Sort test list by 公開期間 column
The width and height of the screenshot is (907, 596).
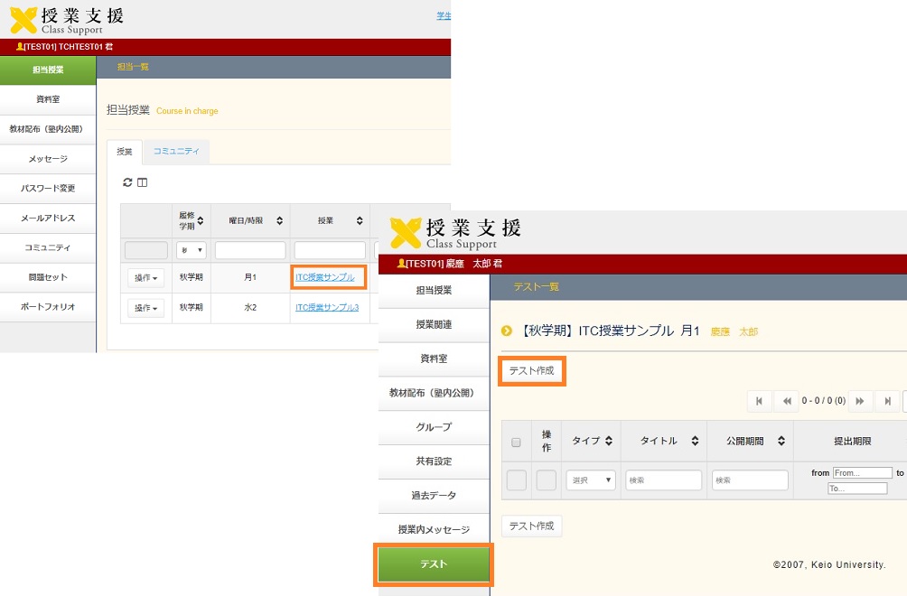pos(781,442)
